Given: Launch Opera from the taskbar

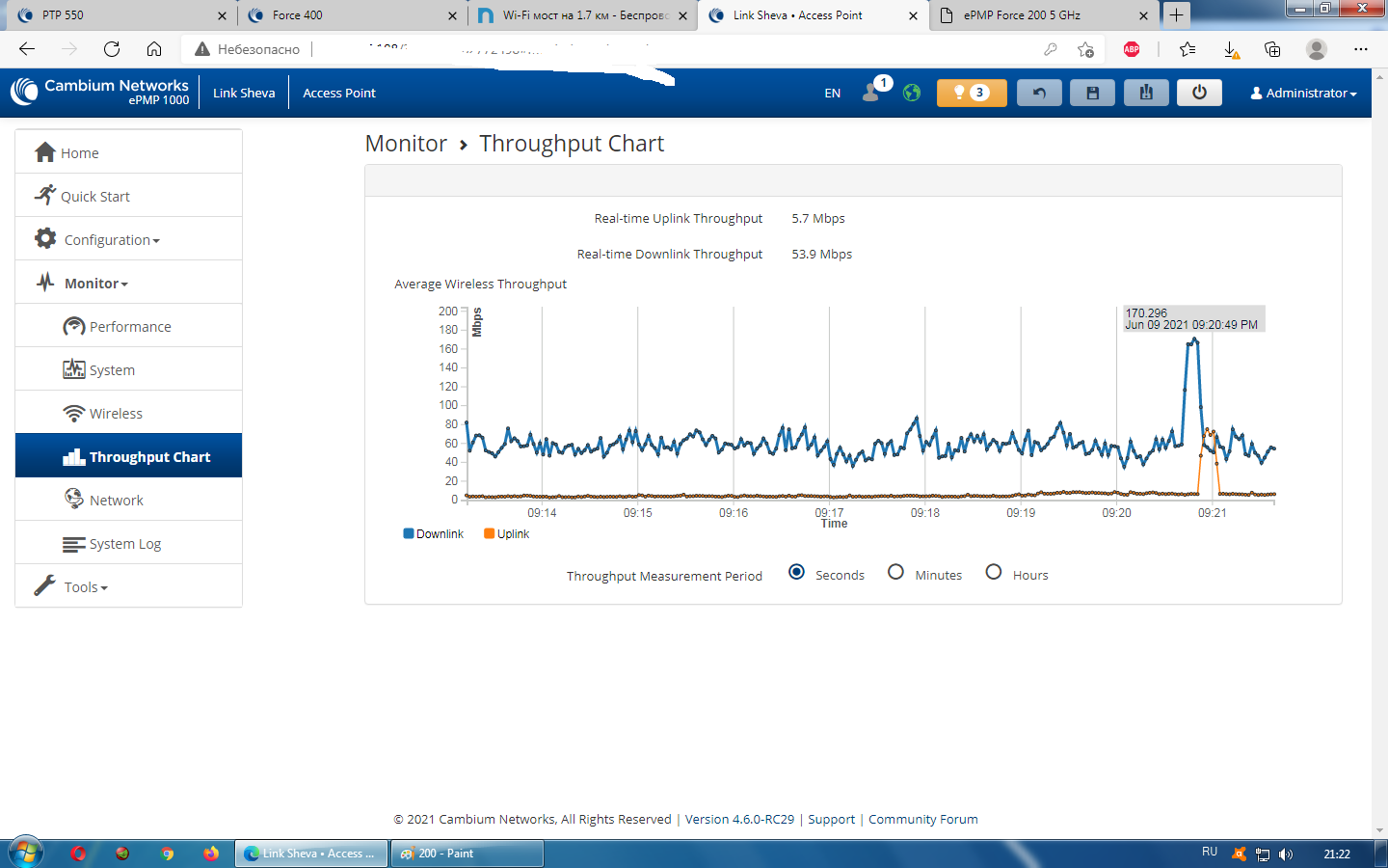Looking at the screenshot, I should coord(78,854).
